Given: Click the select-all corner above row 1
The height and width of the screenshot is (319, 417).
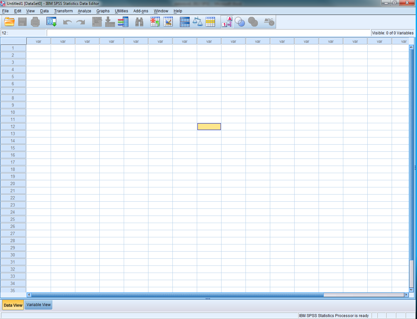Looking at the screenshot, I should tap(13, 41).
